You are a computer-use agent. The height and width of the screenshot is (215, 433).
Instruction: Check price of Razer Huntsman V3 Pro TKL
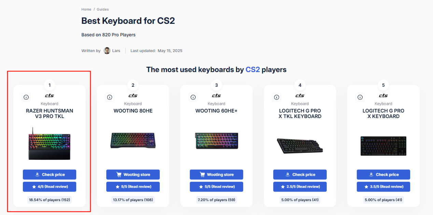(x=50, y=175)
